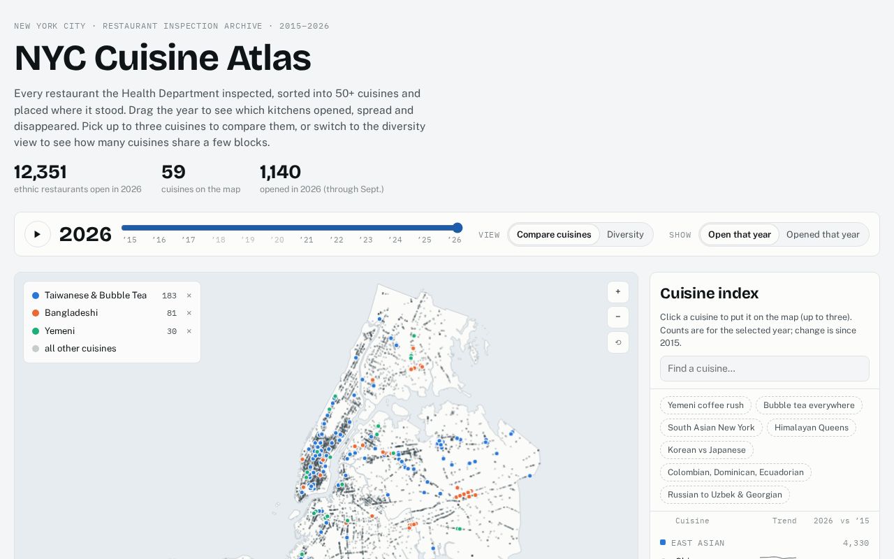Click the Trend column header
The image size is (894, 559).
[x=784, y=521]
